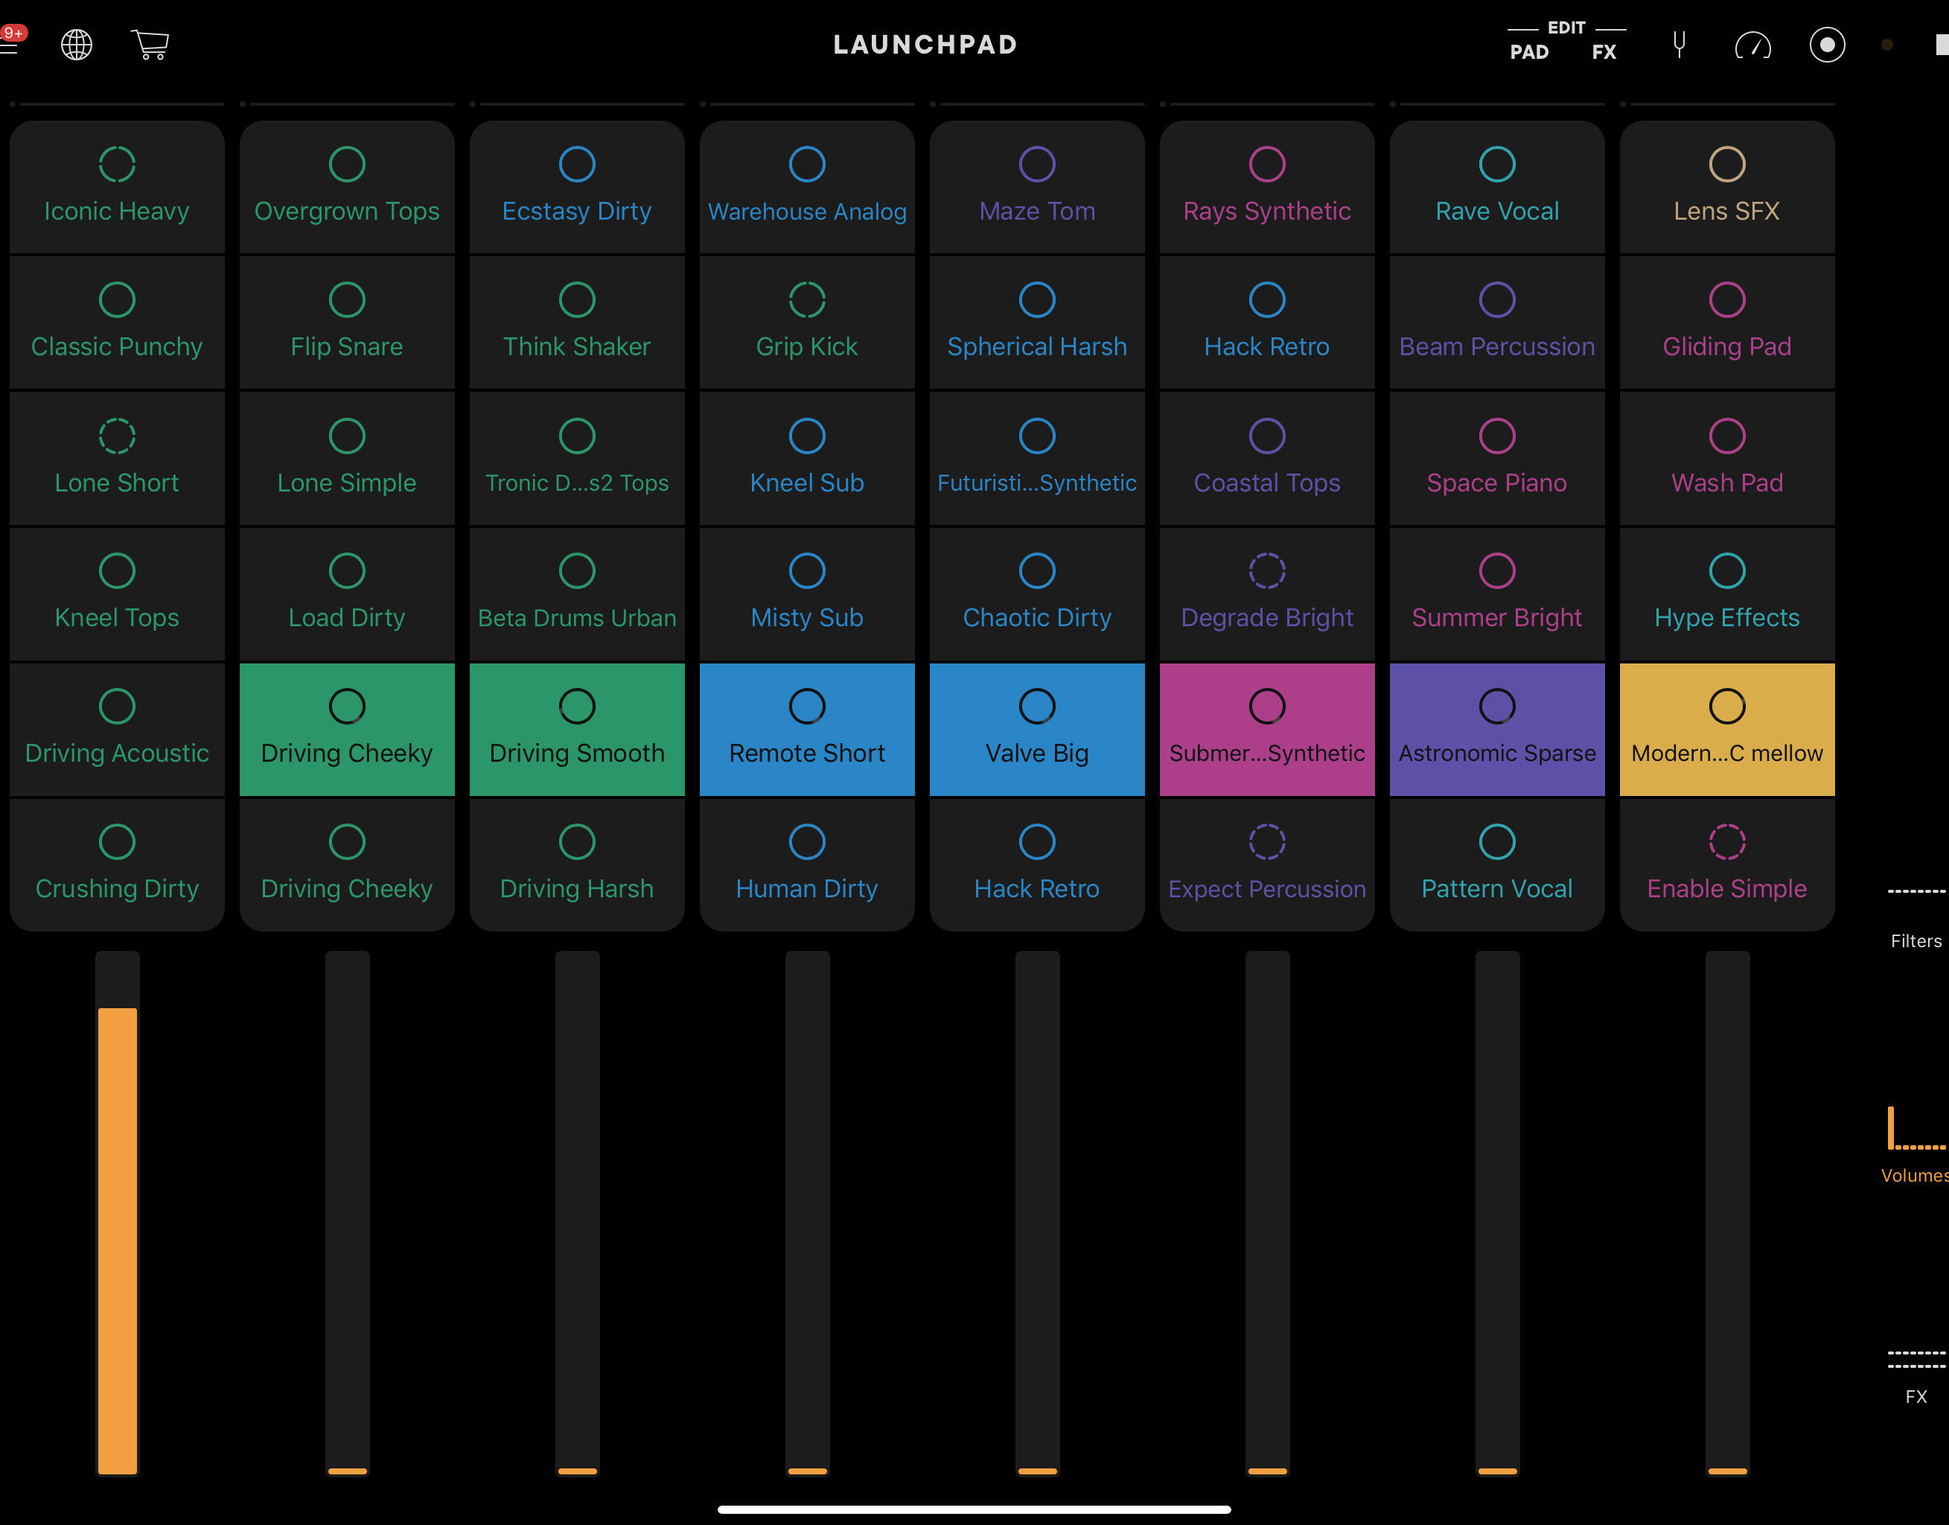Screen dimensions: 1949x1525
Task: Set volume slider under Enable Simple column
Action: point(1727,1214)
